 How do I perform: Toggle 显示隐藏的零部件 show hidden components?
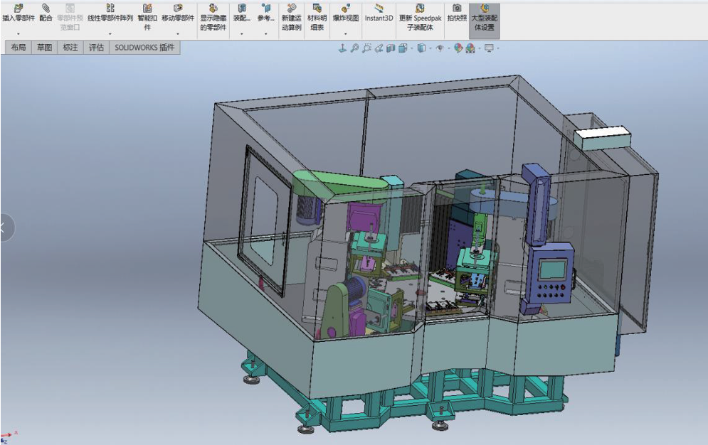point(213,9)
